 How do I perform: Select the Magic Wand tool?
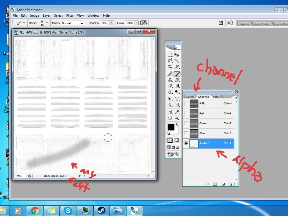click(177, 60)
